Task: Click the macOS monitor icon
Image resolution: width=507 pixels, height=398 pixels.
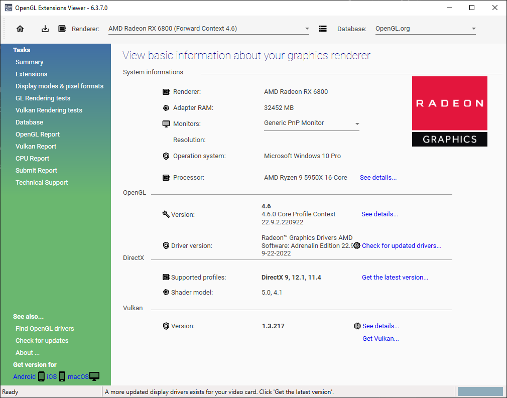Action: [x=94, y=376]
